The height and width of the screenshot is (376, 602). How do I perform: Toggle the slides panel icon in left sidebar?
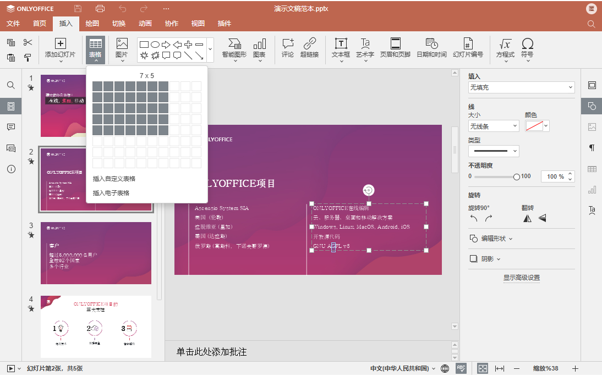click(x=11, y=106)
